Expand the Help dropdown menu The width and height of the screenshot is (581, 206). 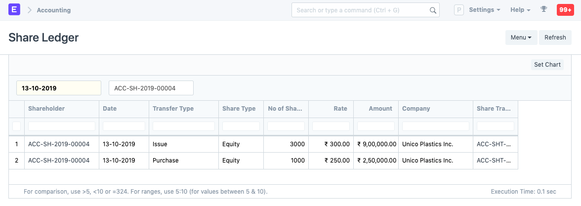coord(520,10)
